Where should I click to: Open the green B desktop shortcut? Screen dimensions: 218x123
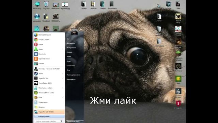point(178,80)
